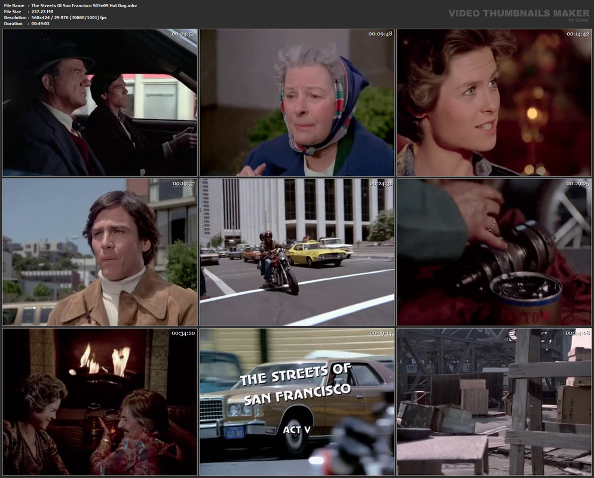Select the file name text ending in Hot Dog.mkv

tap(84, 6)
